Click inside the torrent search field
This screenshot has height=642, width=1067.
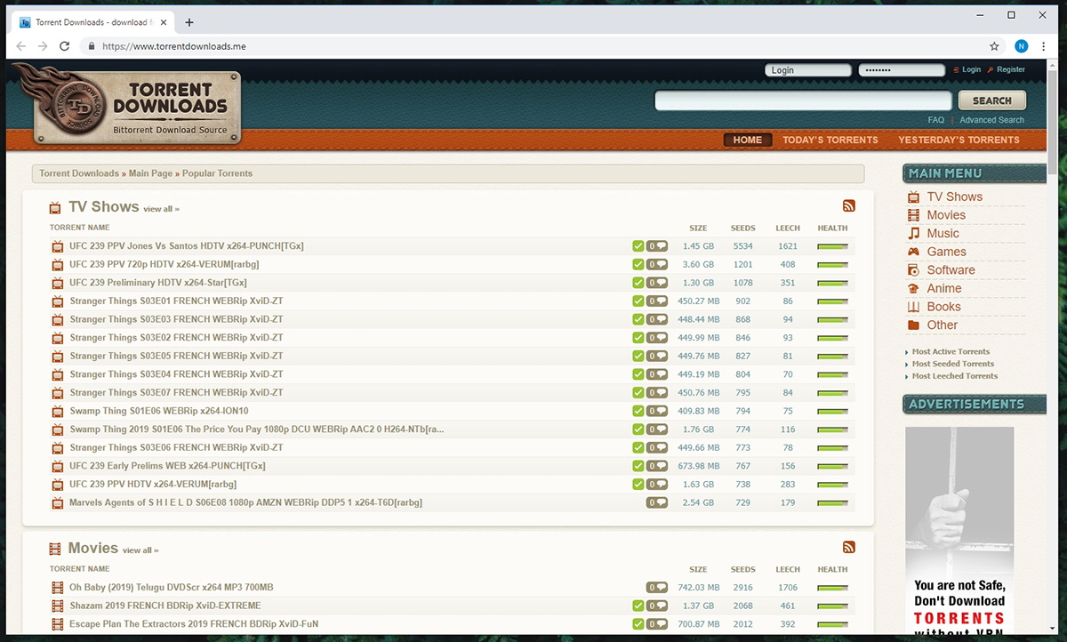pos(804,100)
